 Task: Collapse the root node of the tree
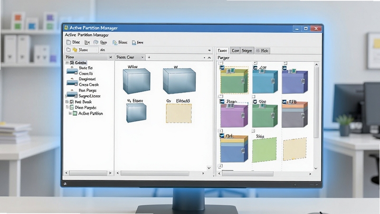[67, 63]
